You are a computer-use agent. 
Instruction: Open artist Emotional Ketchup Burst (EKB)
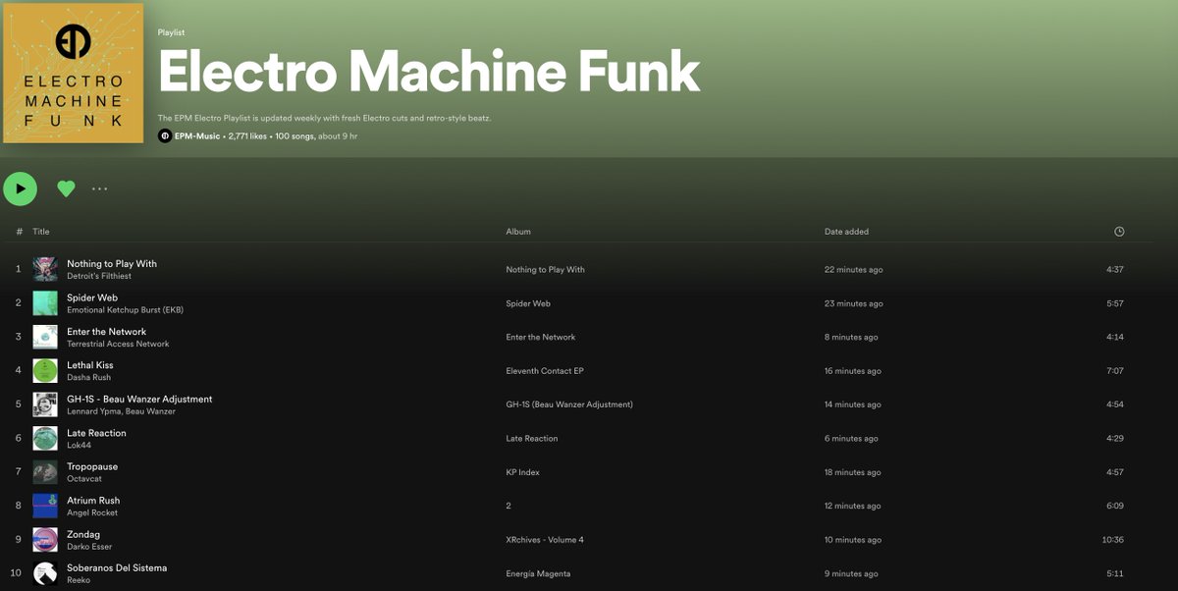[x=125, y=310]
